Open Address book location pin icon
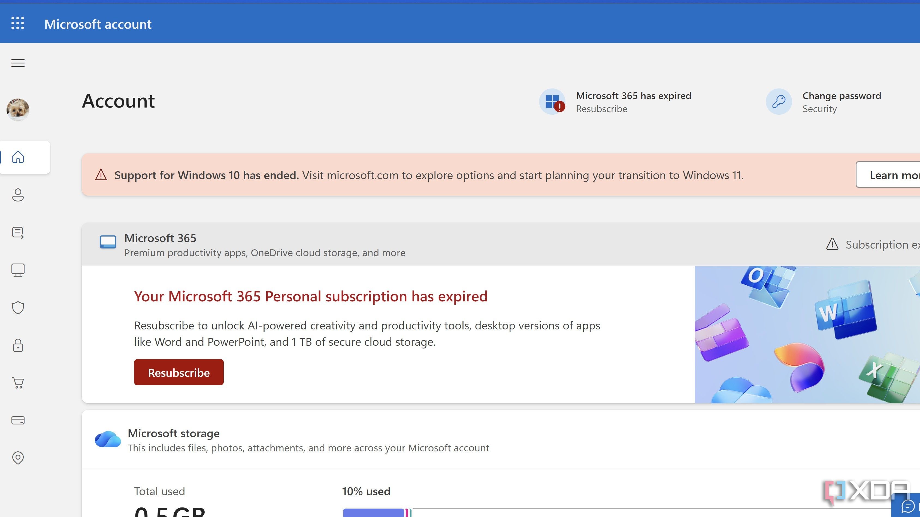920x517 pixels. [x=18, y=458]
